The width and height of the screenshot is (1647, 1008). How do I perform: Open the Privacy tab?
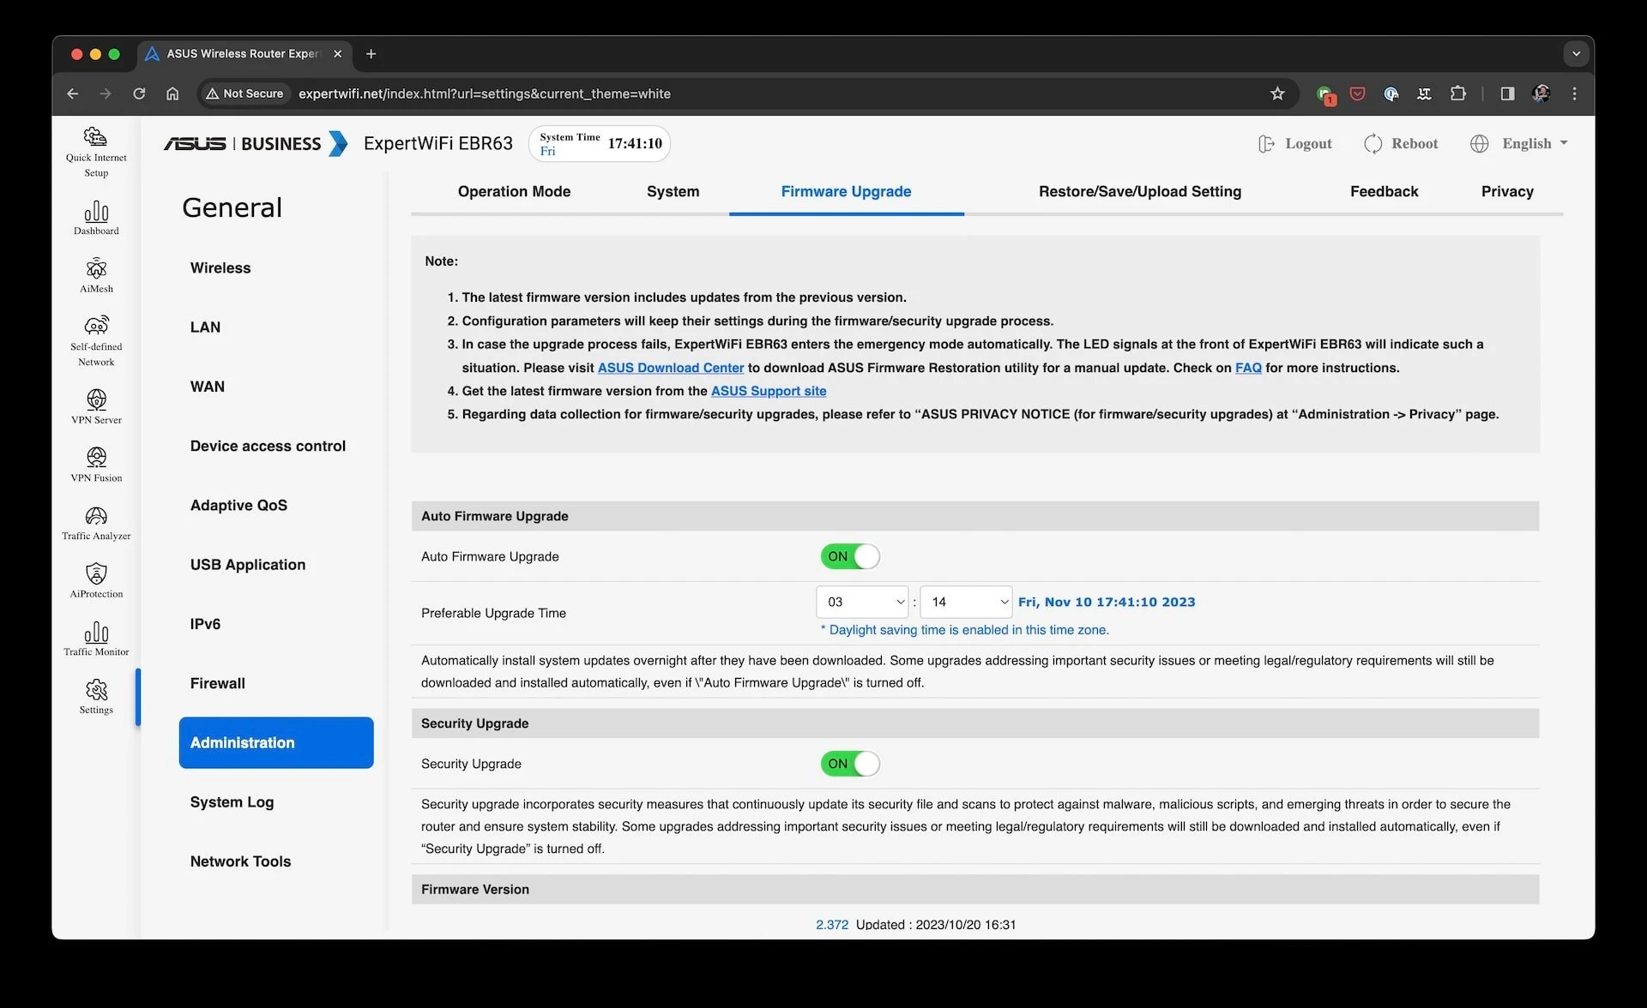(1507, 191)
